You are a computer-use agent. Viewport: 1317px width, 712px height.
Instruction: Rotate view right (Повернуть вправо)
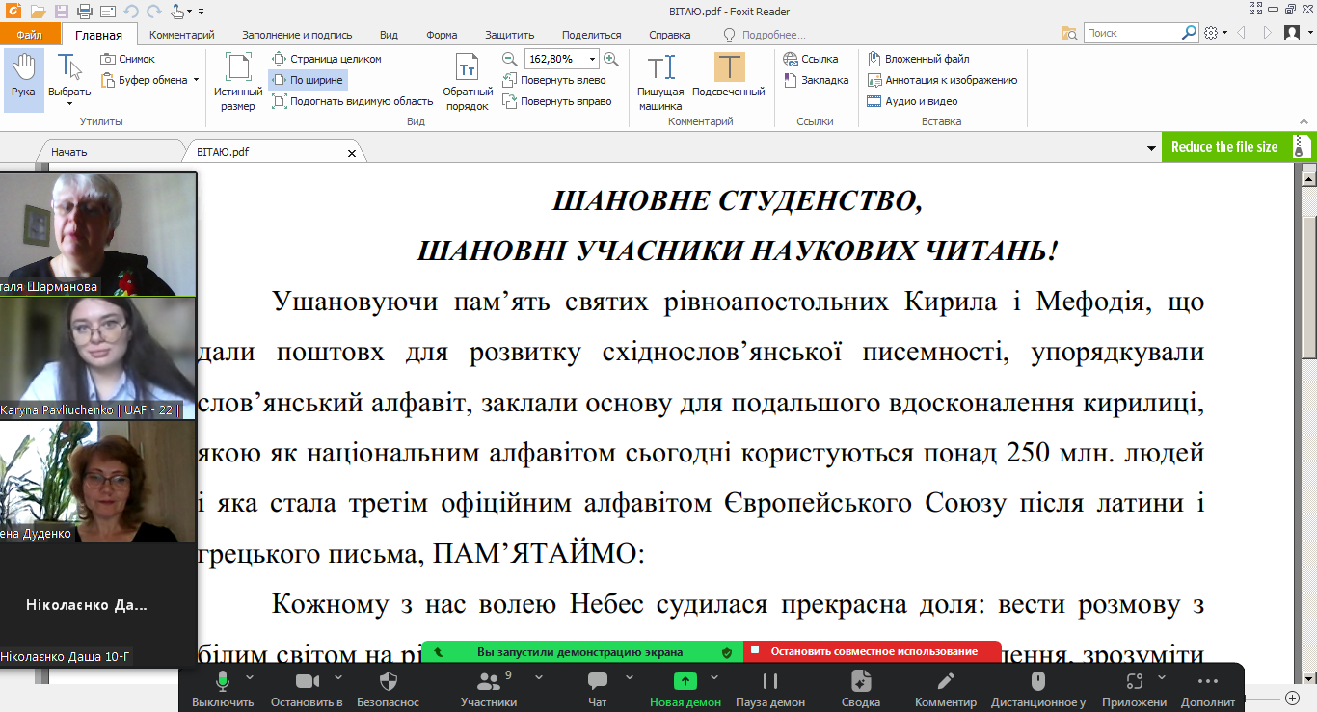(x=557, y=101)
